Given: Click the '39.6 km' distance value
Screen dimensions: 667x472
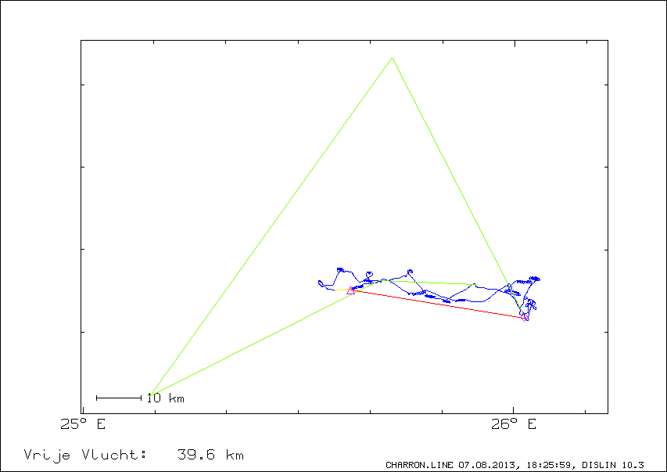Looking at the screenshot, I should pyautogui.click(x=210, y=455).
